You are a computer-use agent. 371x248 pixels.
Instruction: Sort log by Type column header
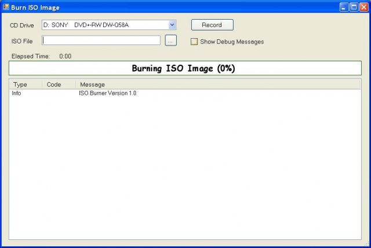click(x=26, y=84)
